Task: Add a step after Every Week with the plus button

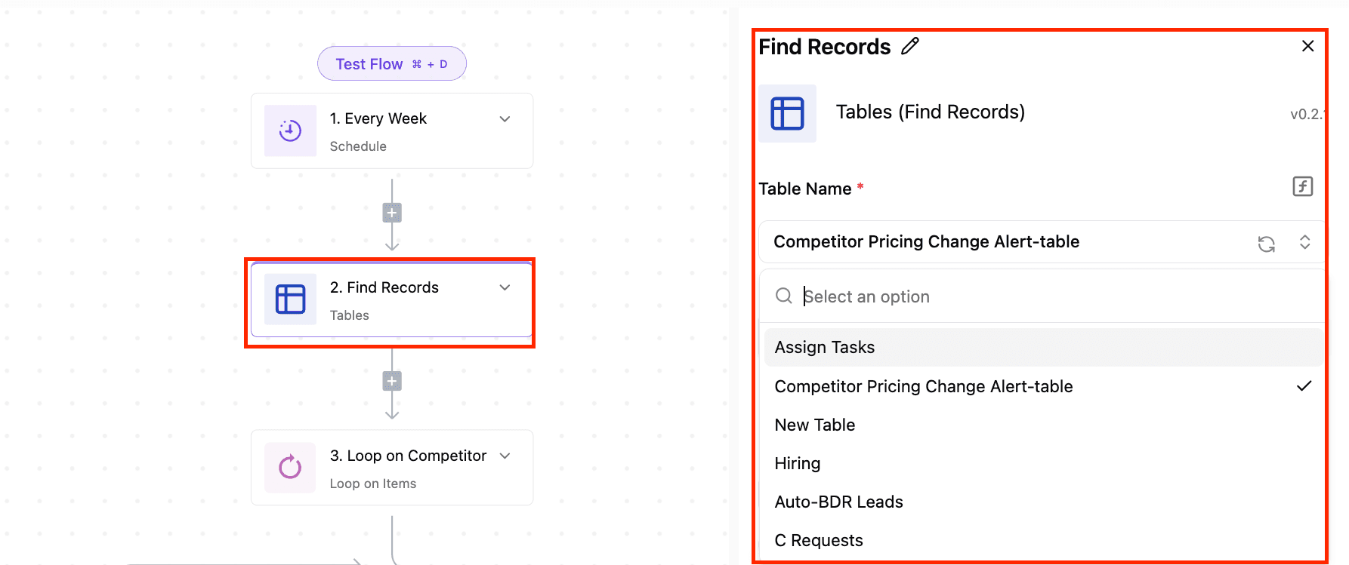Action: coord(391,213)
